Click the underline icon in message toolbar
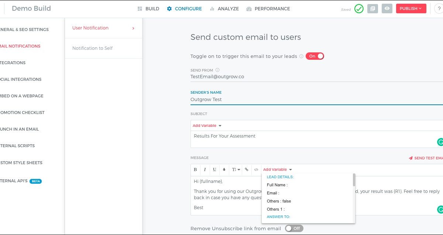The image size is (443, 235). click(x=214, y=170)
